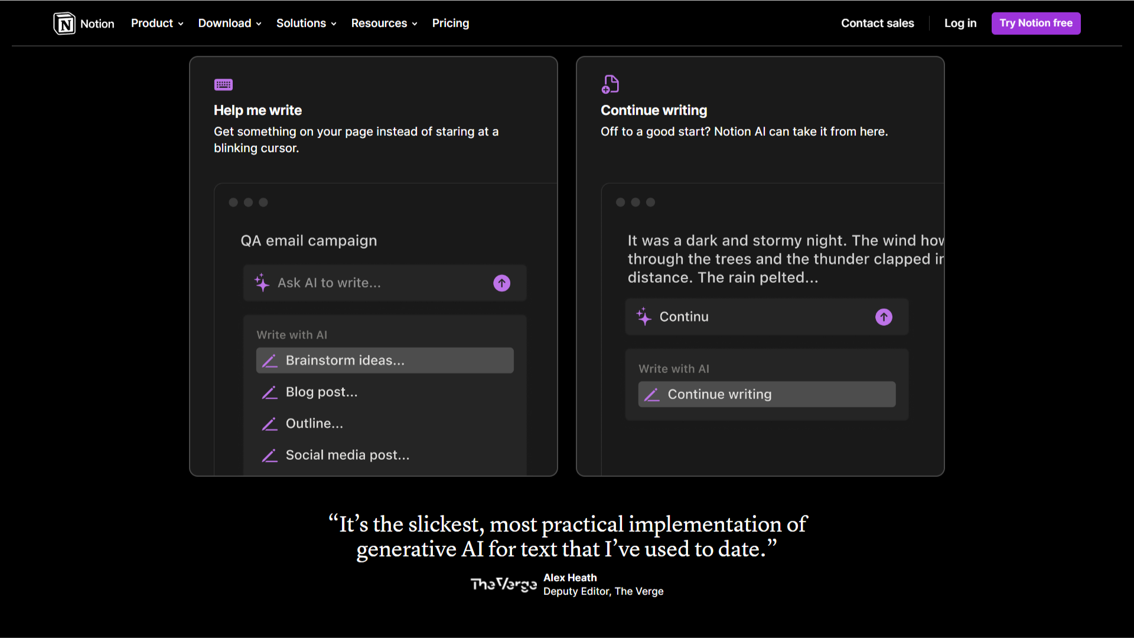Screen dimensions: 1134x638
Task: Click the Continue writing card heading
Action: coord(654,110)
